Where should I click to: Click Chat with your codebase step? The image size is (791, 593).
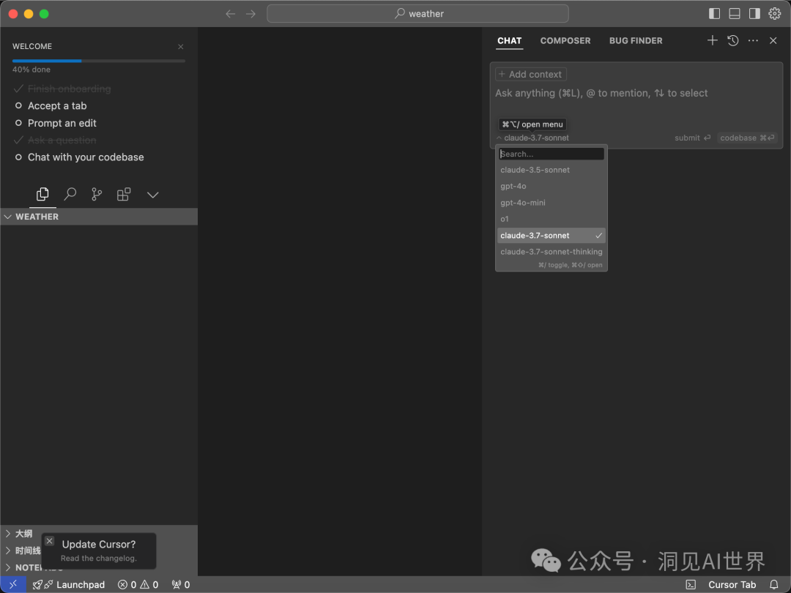click(86, 157)
